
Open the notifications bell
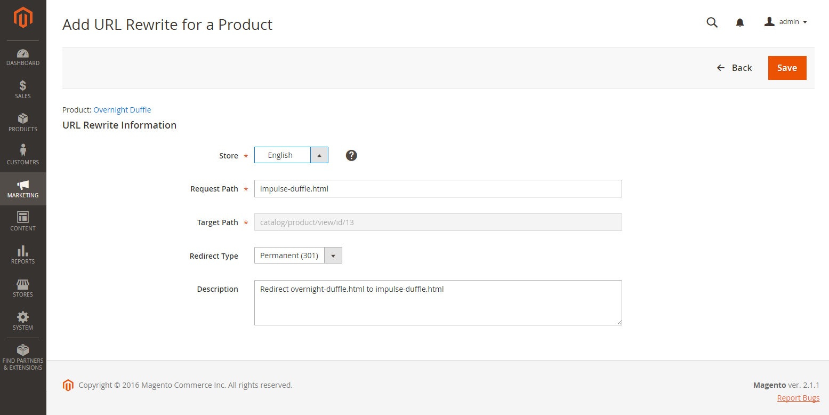pos(740,22)
